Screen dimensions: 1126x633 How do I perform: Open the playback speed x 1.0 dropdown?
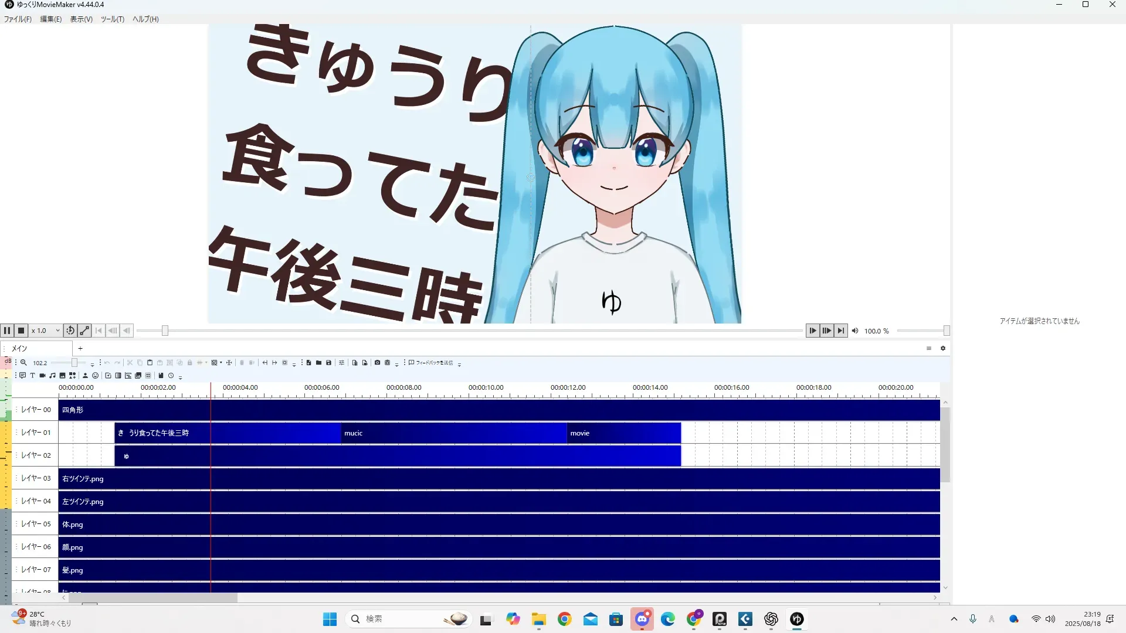[x=57, y=331]
